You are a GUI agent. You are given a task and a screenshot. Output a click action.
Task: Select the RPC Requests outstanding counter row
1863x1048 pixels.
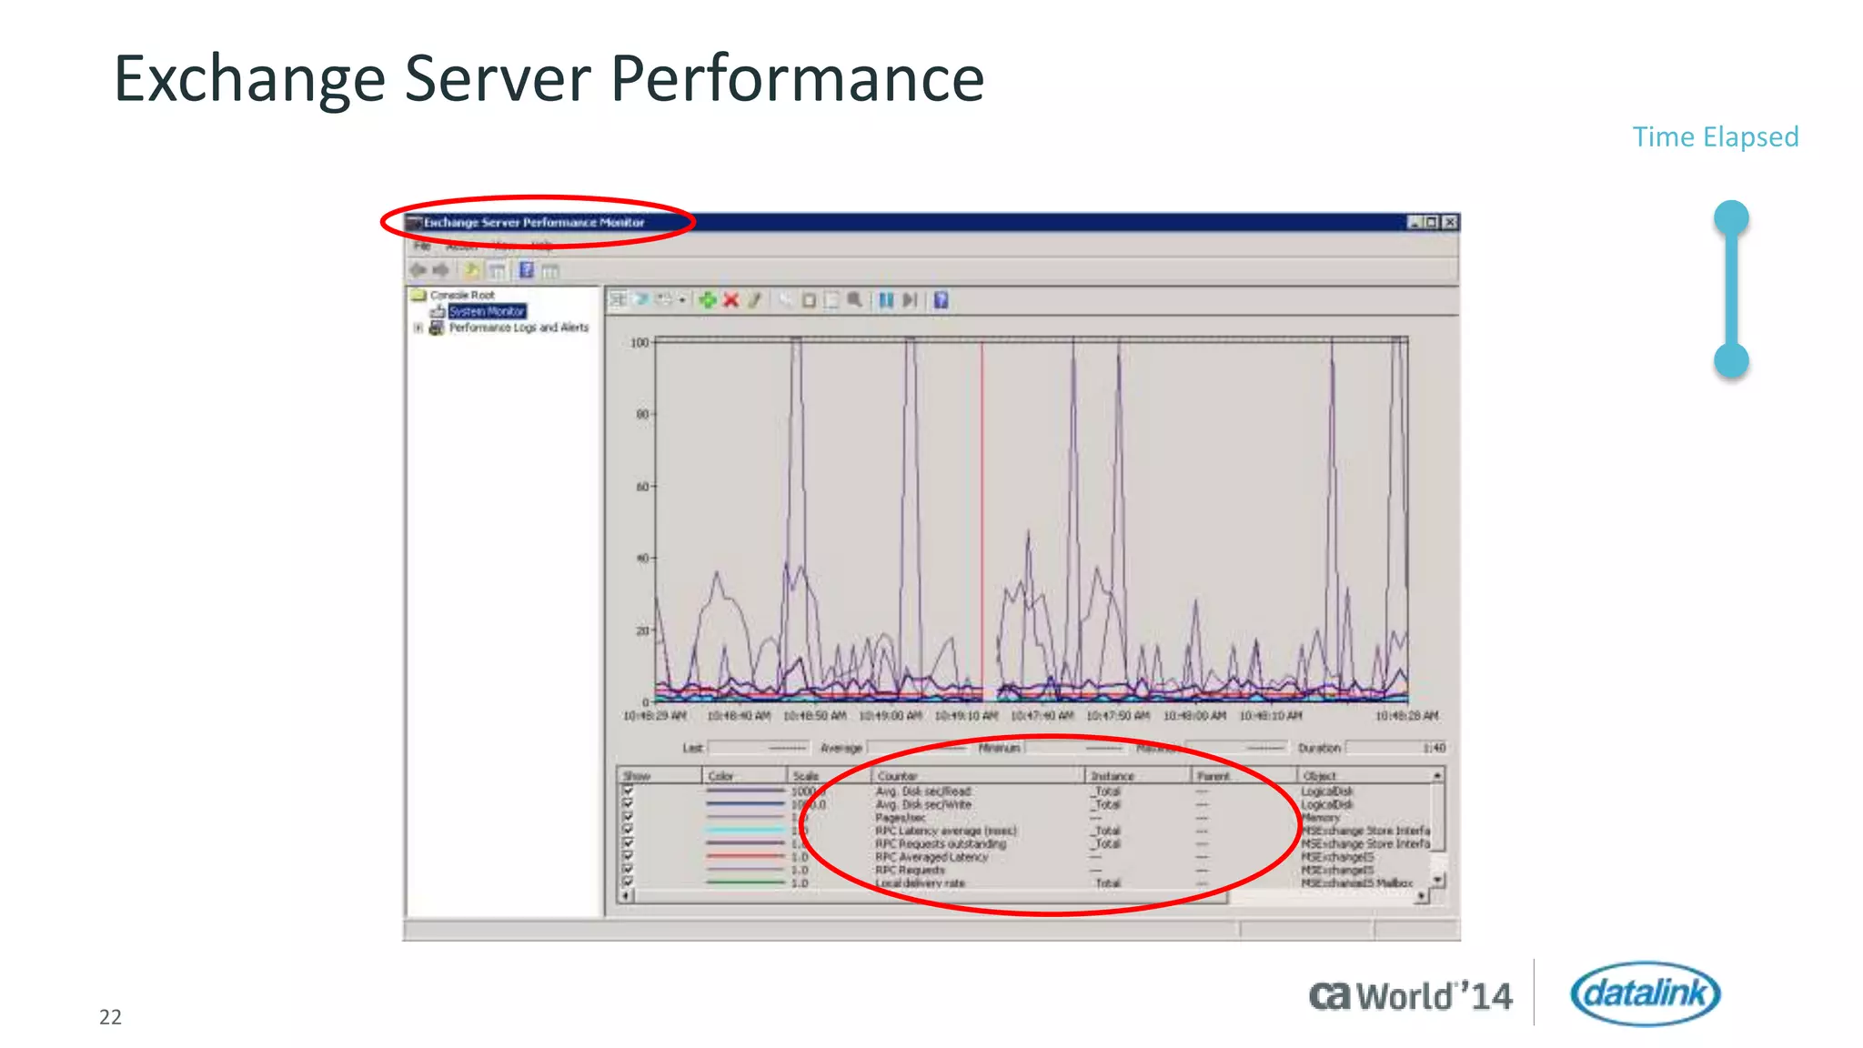click(x=1025, y=843)
